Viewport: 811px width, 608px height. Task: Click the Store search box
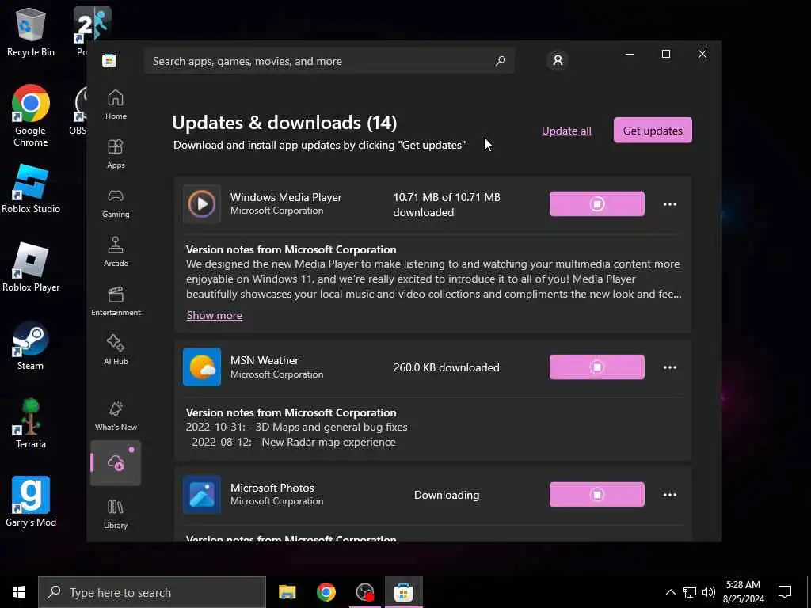[x=329, y=61]
